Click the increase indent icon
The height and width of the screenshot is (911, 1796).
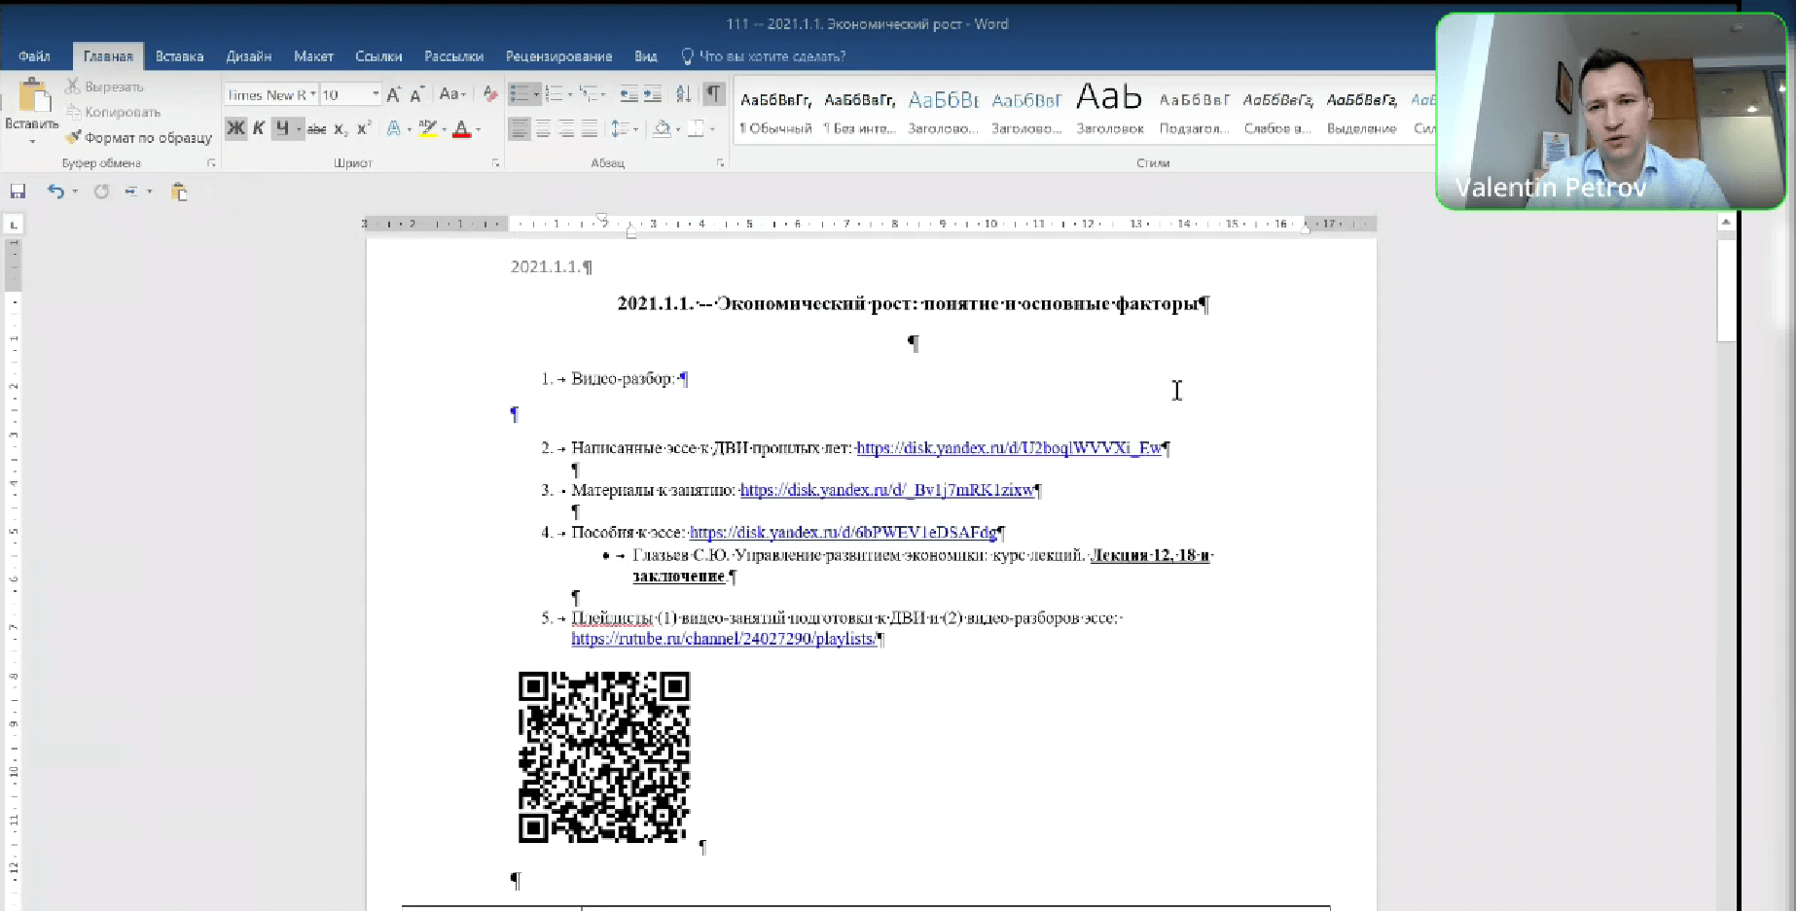pyautogui.click(x=653, y=94)
